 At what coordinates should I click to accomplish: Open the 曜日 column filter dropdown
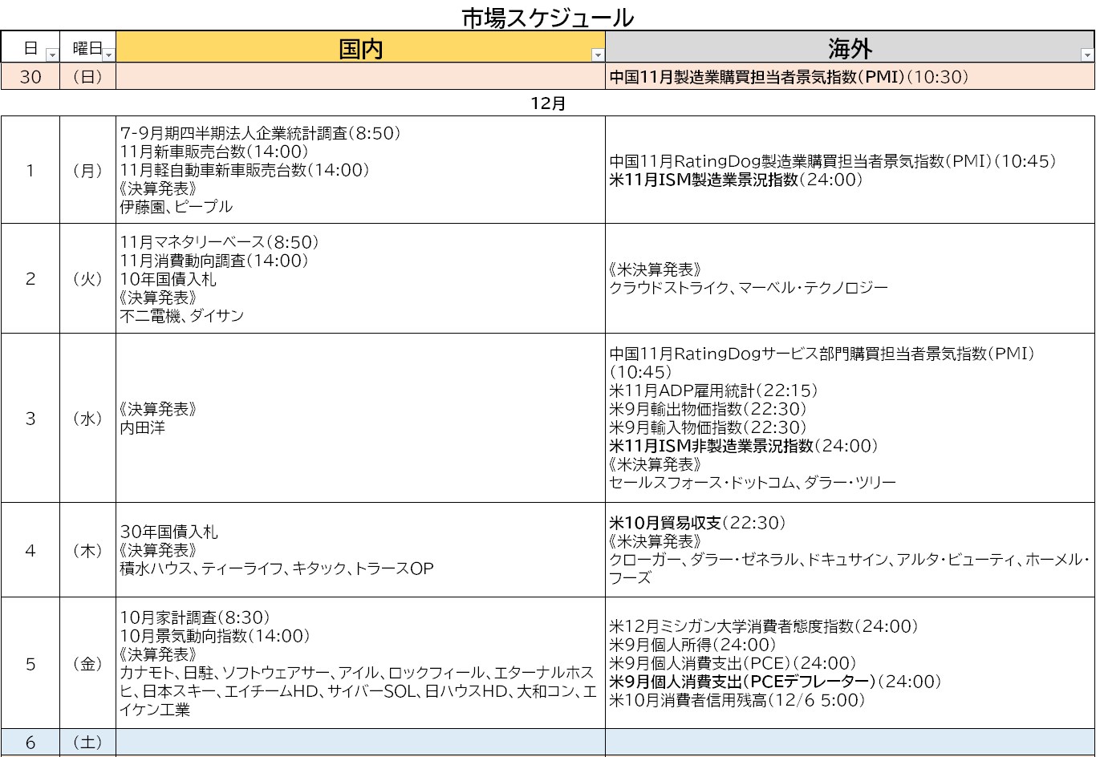pyautogui.click(x=108, y=55)
